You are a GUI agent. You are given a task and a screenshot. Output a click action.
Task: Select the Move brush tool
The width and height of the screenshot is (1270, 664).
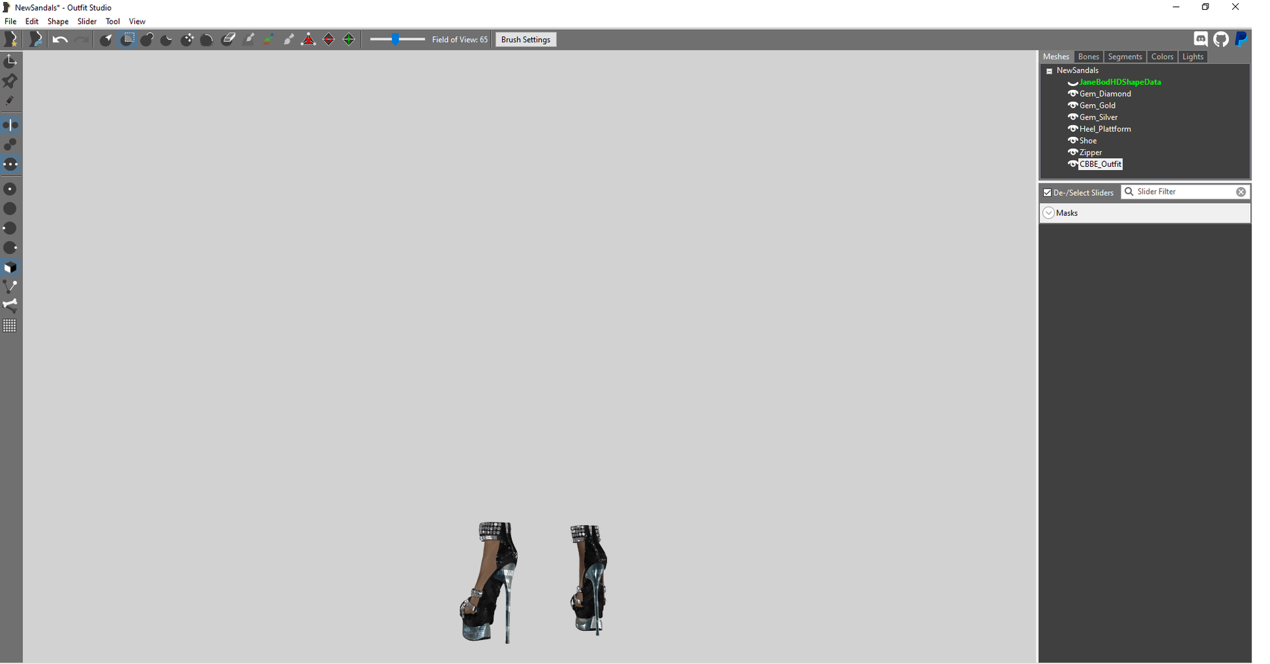tap(187, 40)
